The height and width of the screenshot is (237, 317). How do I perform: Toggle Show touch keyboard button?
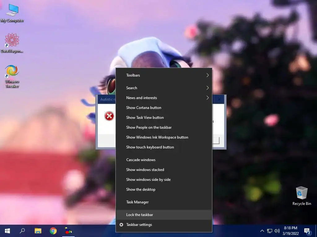coord(164,147)
